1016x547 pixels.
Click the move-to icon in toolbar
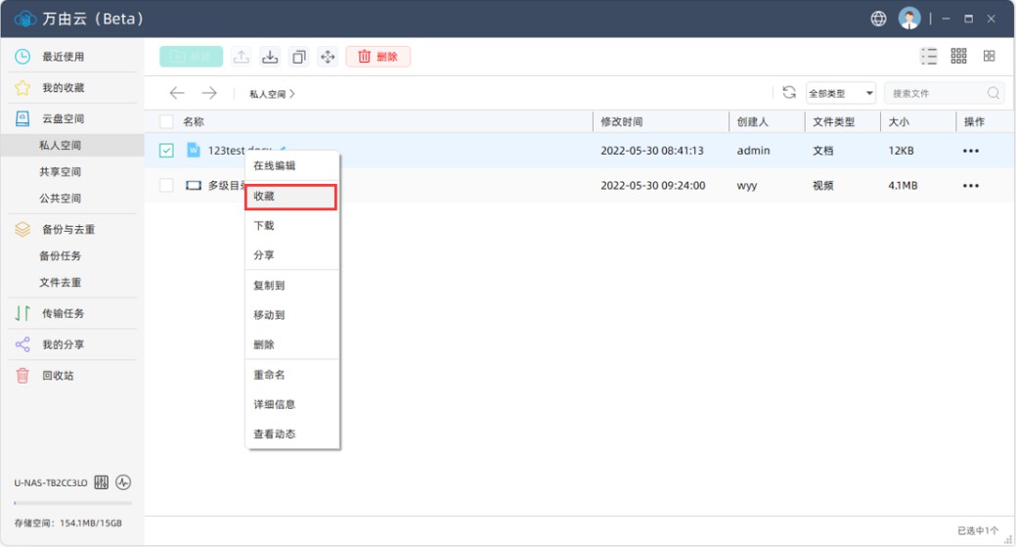point(328,57)
